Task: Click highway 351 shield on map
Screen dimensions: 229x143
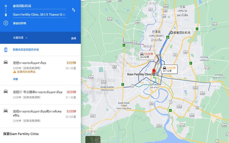Action: (175, 55)
